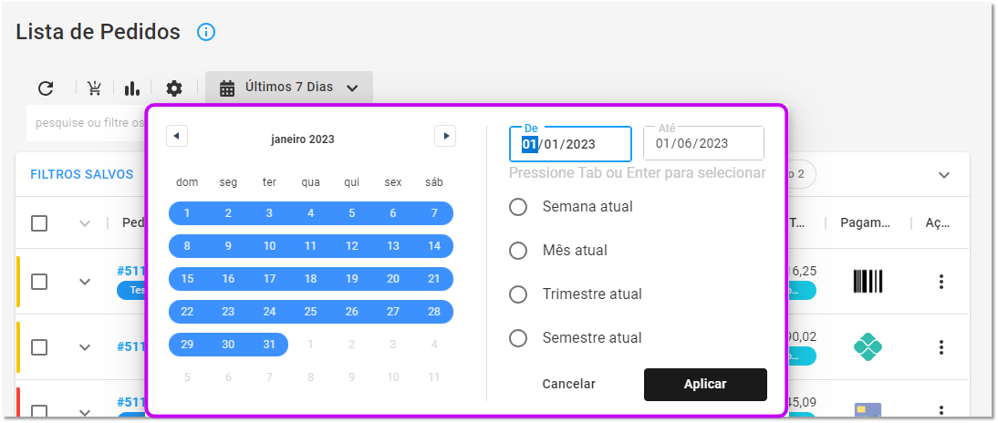998x423 pixels.
Task: Click the Até date input field
Action: tap(704, 143)
